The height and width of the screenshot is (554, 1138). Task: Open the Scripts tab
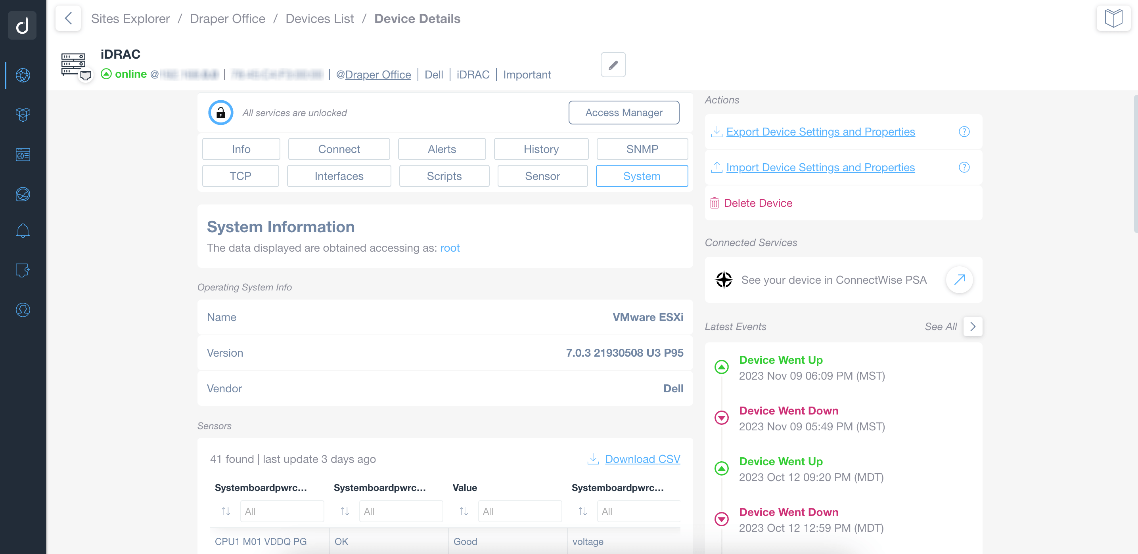444,176
